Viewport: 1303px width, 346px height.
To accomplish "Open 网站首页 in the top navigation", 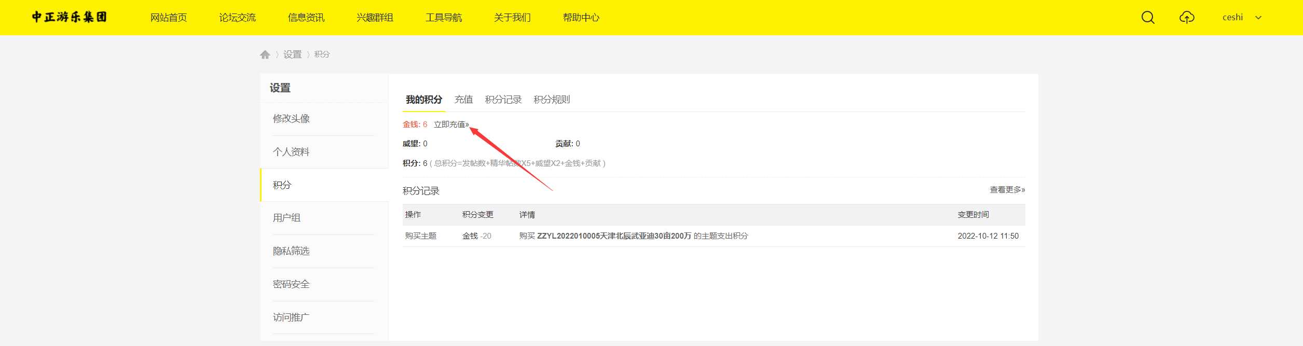I will coord(169,18).
